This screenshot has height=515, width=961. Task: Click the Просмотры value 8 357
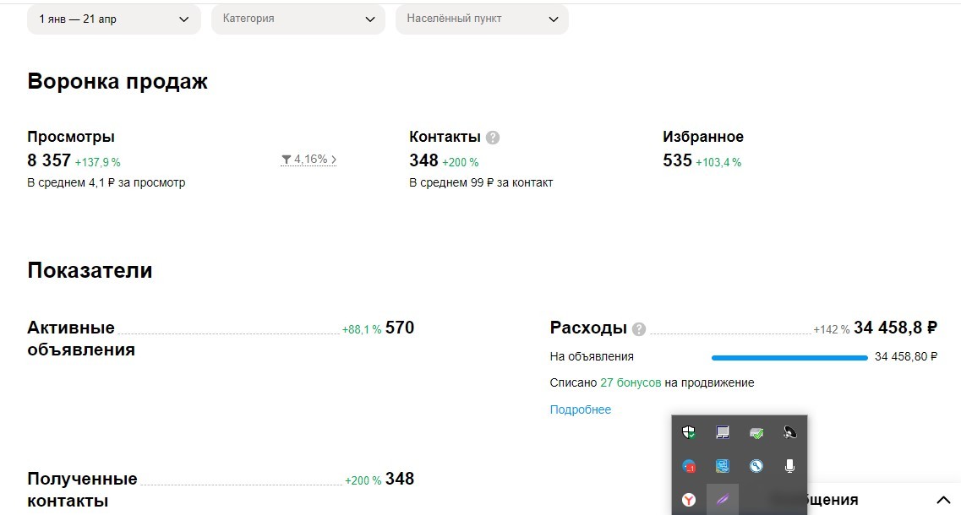tap(49, 160)
